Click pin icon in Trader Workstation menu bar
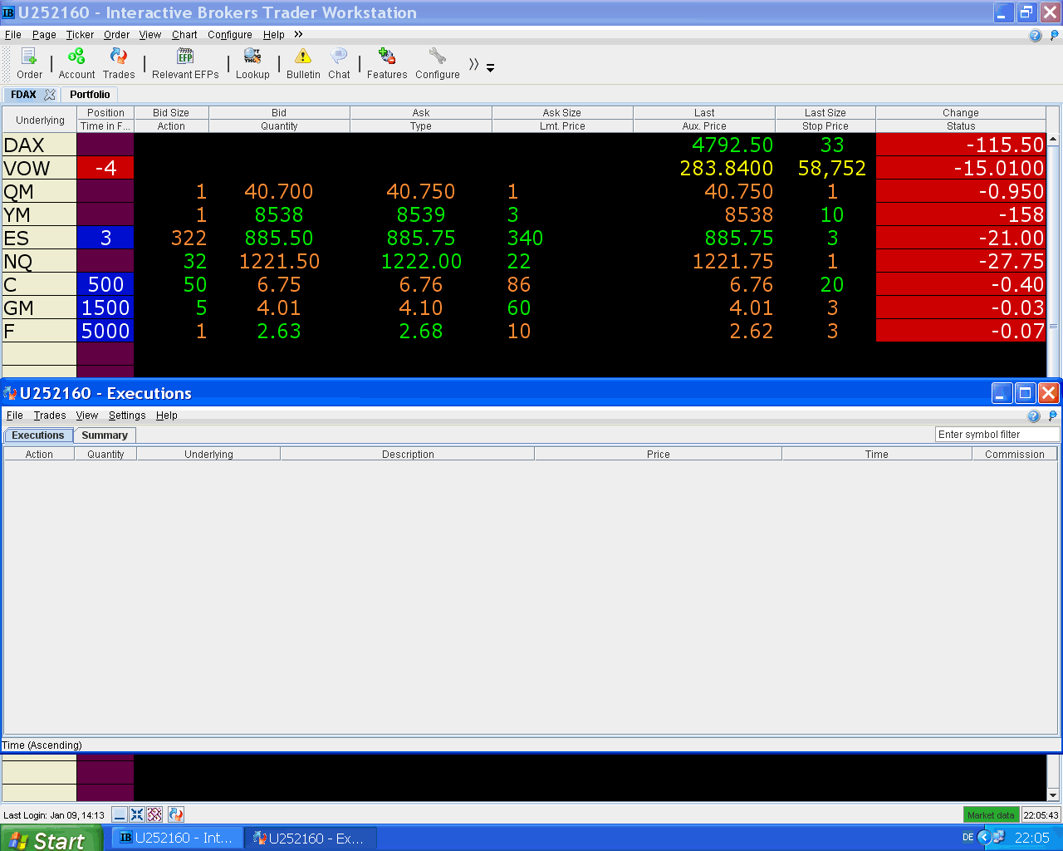1063x851 pixels. click(x=1054, y=35)
